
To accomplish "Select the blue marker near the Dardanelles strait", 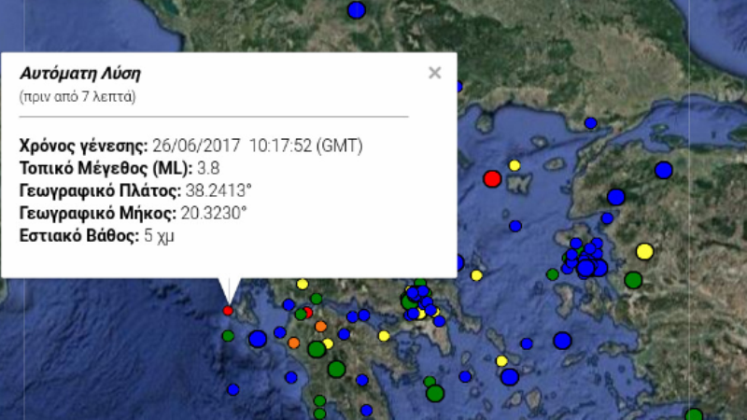I will pos(590,123).
